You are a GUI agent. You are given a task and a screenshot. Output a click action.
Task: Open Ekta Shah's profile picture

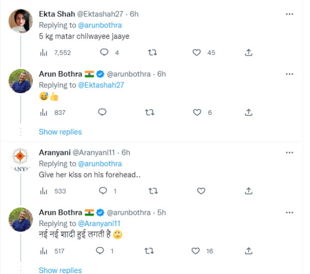[x=21, y=22]
